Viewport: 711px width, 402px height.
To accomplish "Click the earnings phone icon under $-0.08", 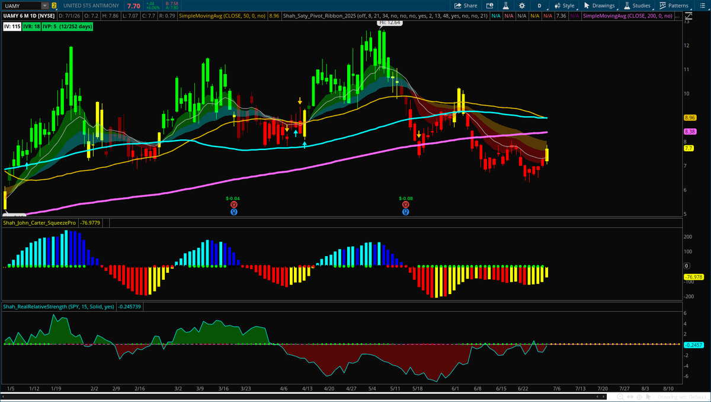I will (x=405, y=204).
